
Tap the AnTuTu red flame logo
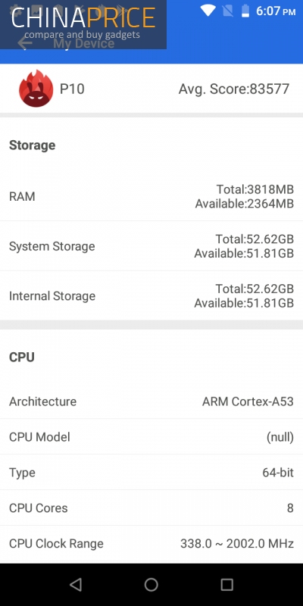pos(36,89)
